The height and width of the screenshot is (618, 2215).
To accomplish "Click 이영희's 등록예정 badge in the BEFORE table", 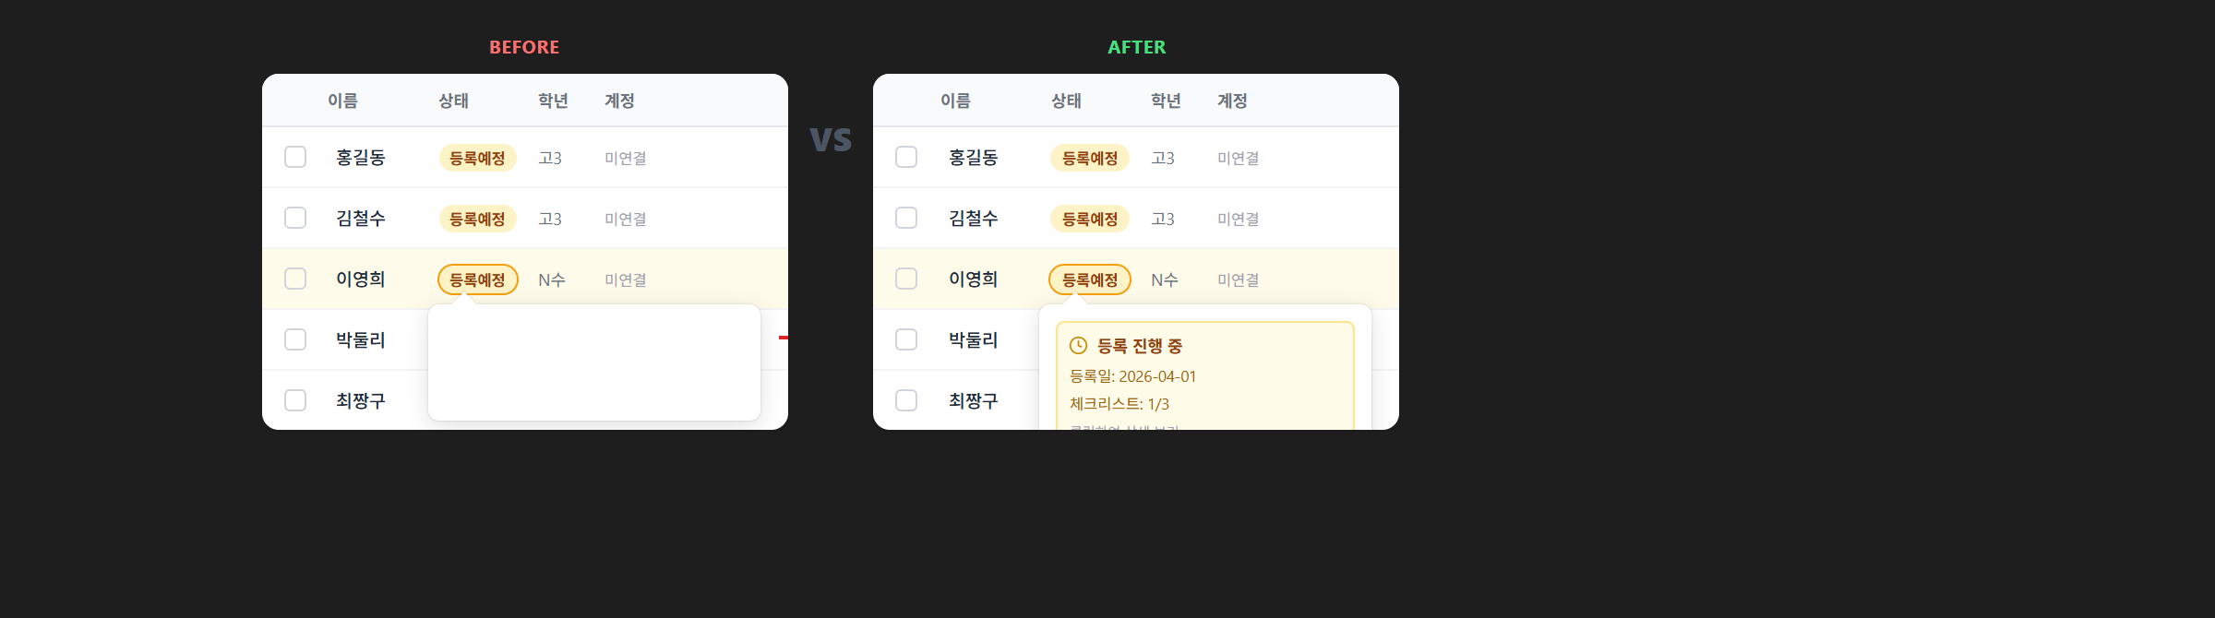I will coord(477,279).
